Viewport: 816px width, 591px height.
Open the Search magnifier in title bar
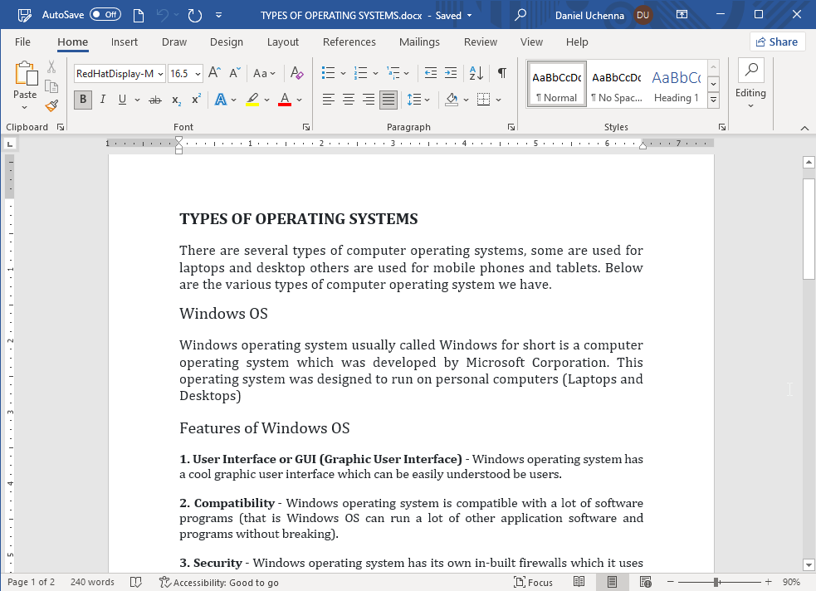click(520, 15)
